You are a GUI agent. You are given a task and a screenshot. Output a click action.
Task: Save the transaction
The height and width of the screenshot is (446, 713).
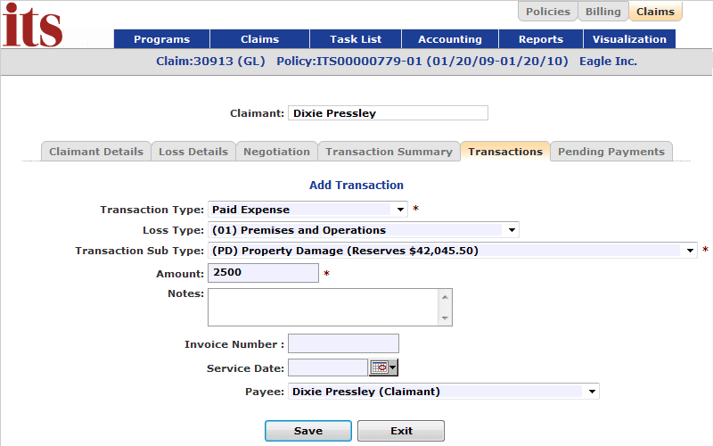click(x=308, y=431)
